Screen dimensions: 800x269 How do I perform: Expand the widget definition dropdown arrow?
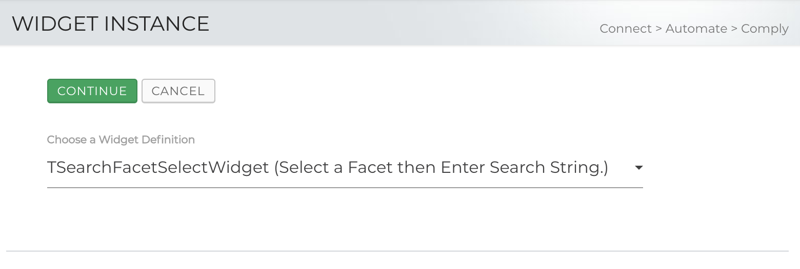[x=638, y=168]
